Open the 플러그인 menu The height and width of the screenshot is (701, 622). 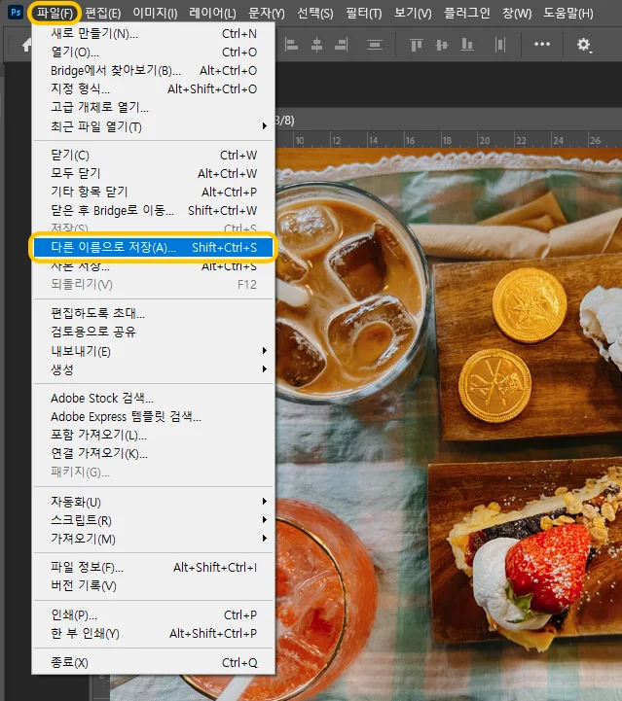(x=466, y=13)
